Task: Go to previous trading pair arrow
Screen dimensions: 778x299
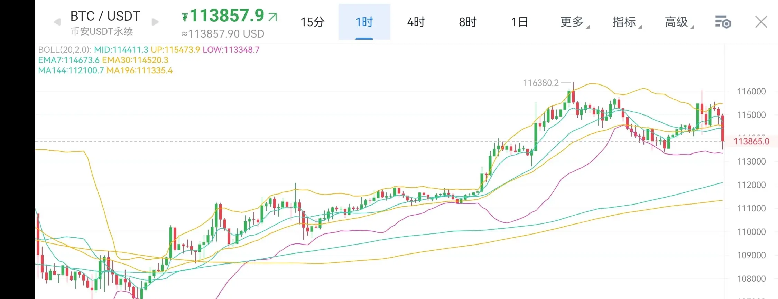Action: coord(57,22)
